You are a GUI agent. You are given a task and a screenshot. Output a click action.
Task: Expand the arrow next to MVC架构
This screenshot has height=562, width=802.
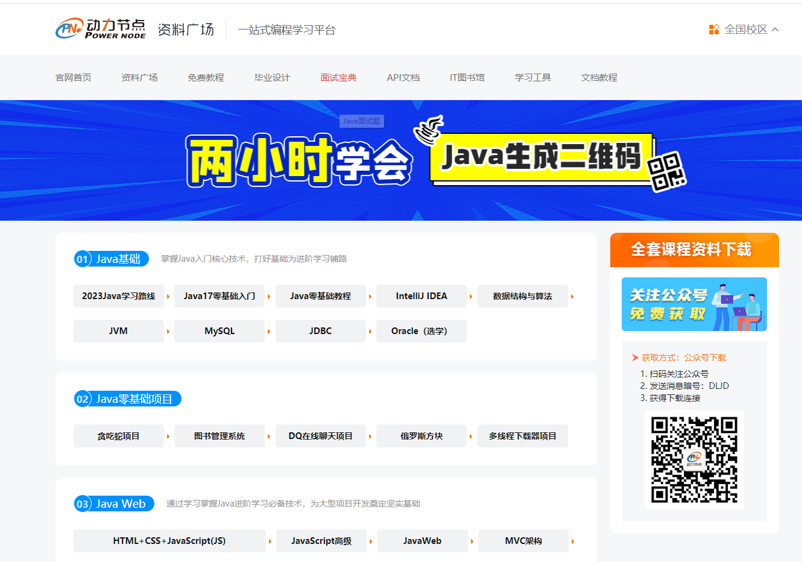[572, 541]
